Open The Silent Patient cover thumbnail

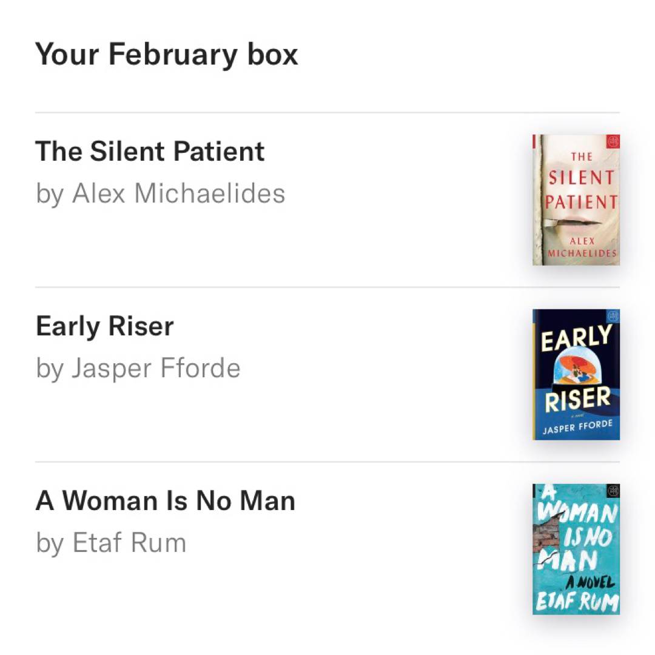(x=576, y=200)
